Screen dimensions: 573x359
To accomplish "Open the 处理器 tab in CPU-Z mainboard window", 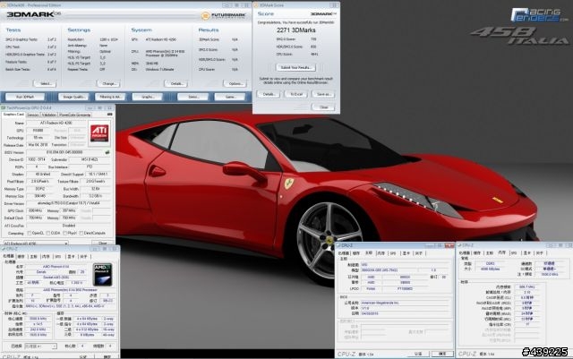I will [343, 253].
